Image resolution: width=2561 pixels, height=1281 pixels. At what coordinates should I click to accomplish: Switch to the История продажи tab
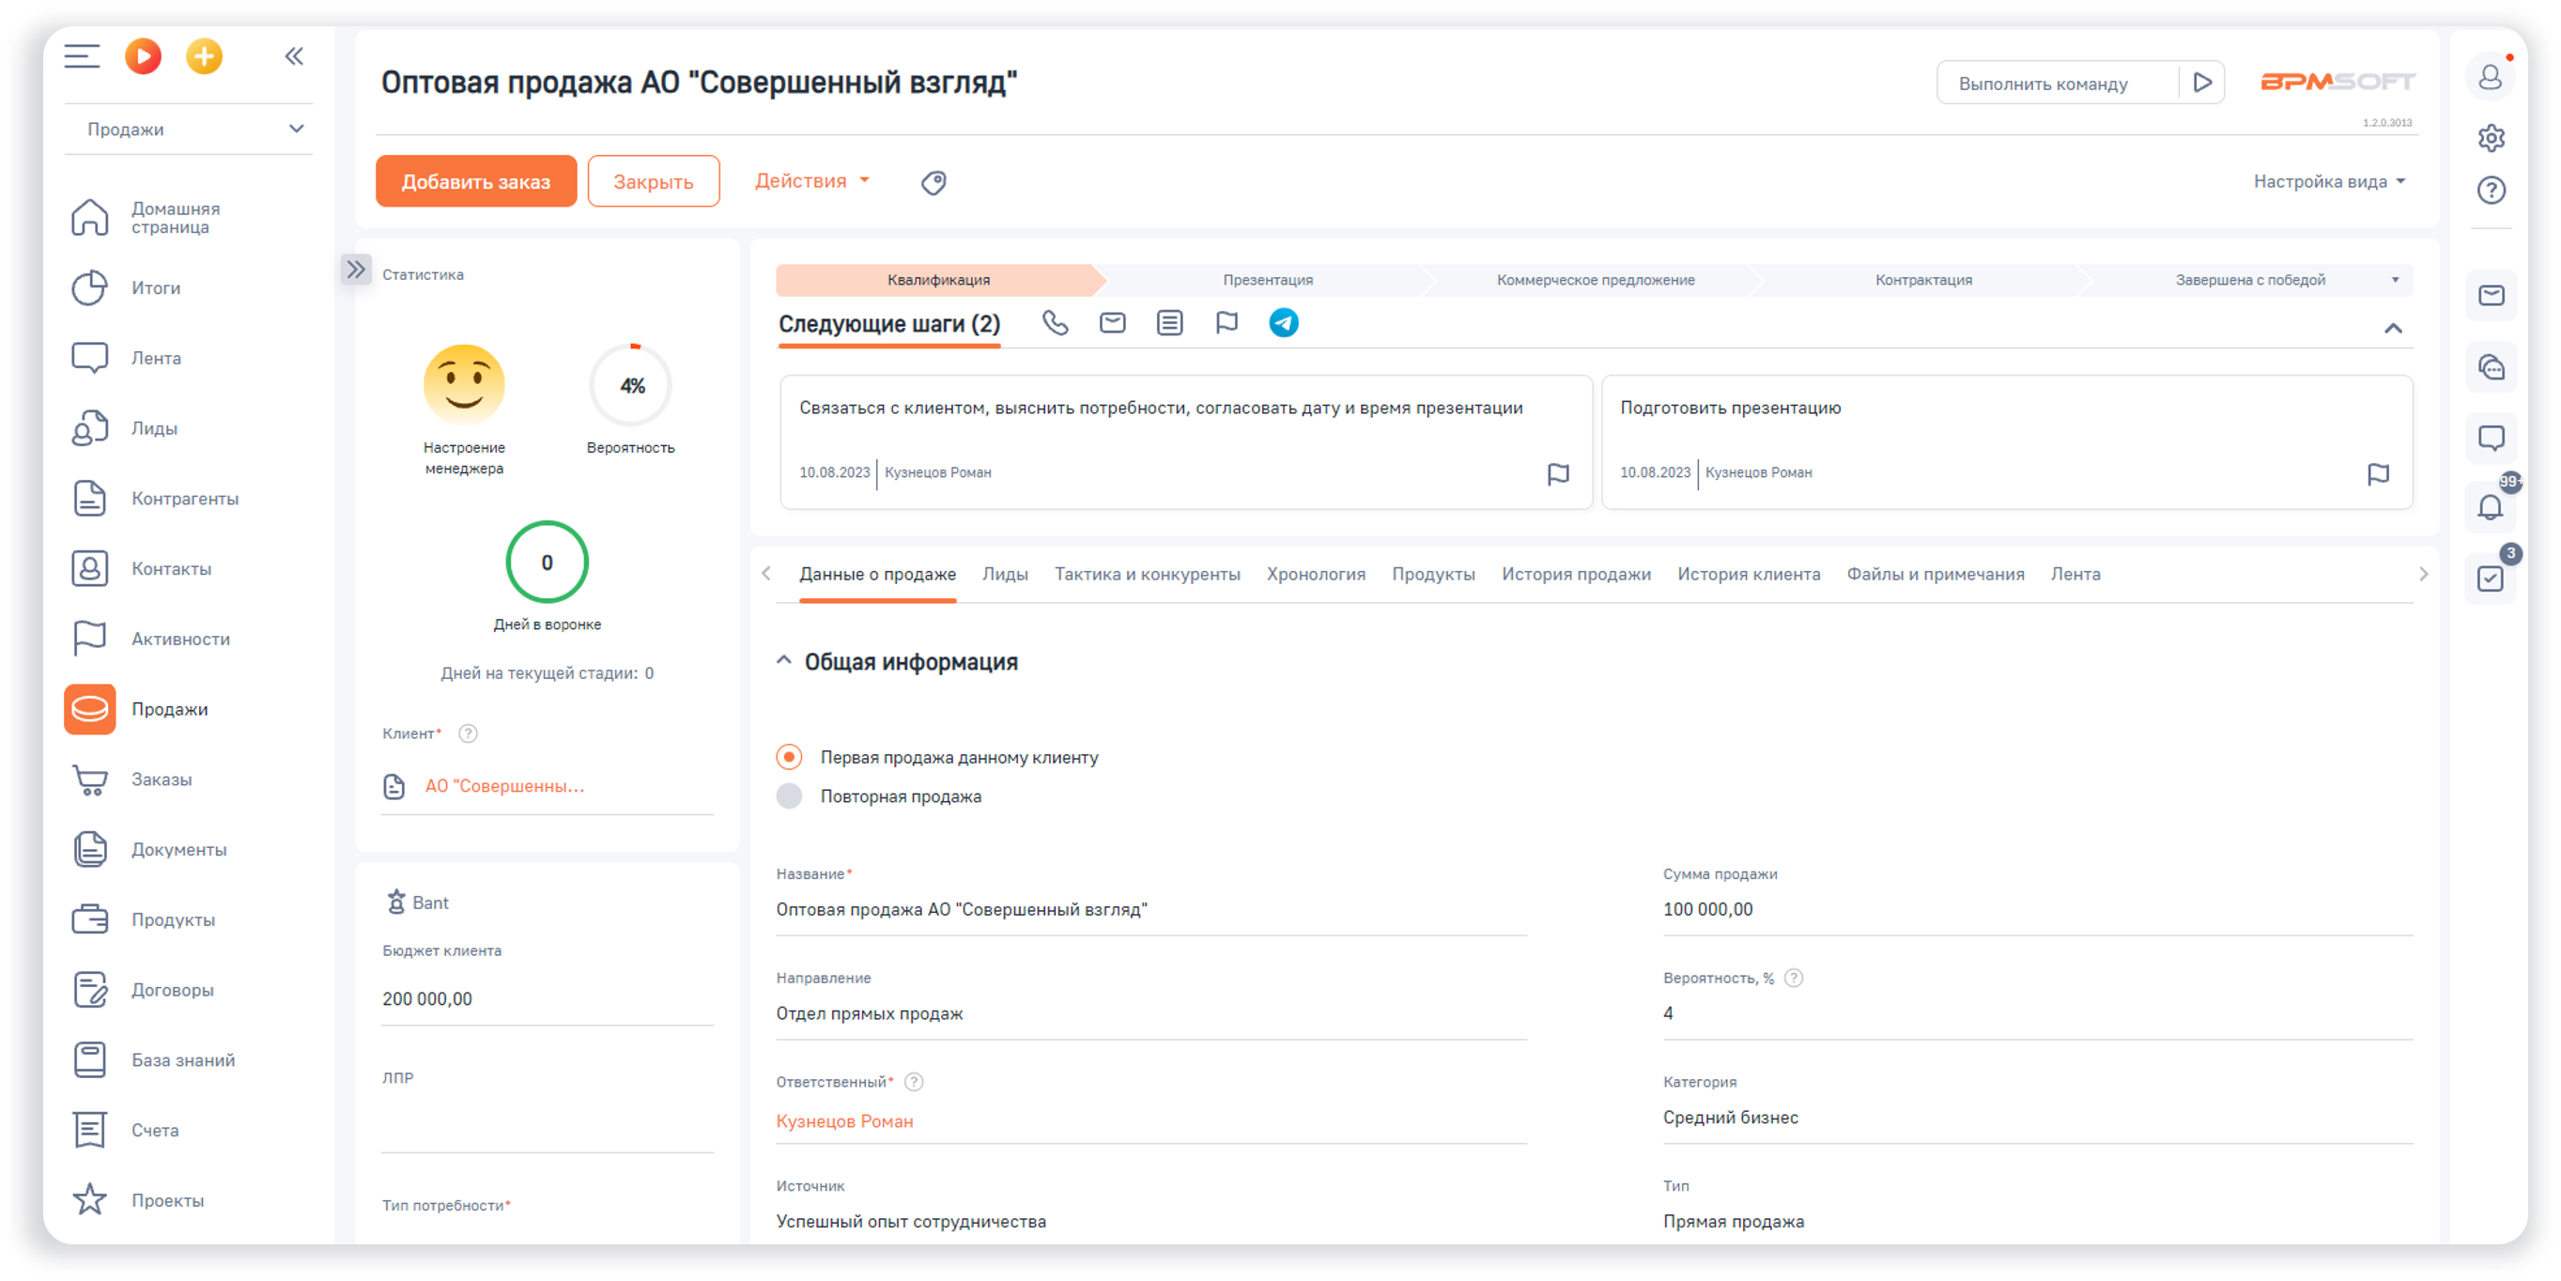(x=1576, y=574)
